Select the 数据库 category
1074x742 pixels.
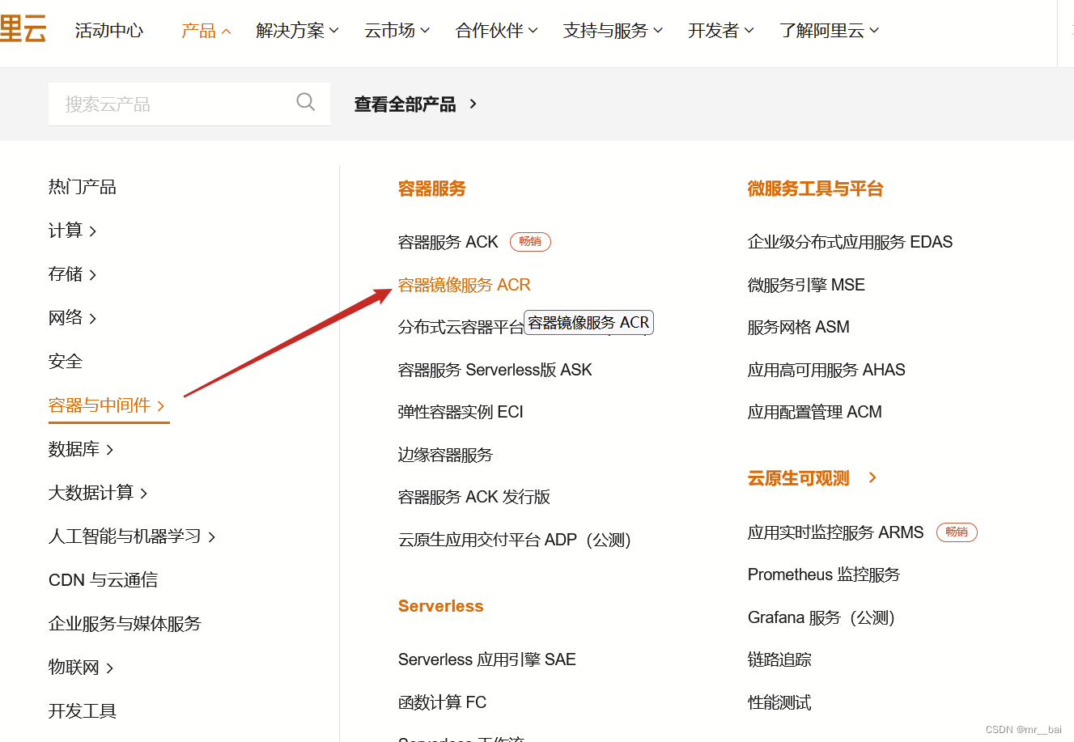coord(81,449)
